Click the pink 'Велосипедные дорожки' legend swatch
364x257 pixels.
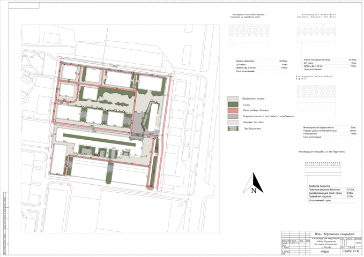pyautogui.click(x=233, y=111)
